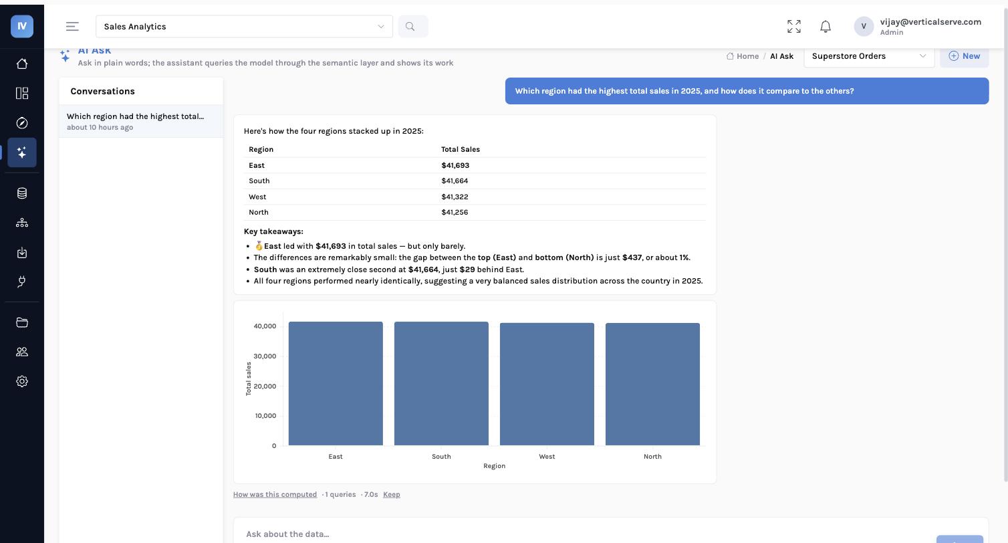Click the South table cell

[259, 181]
